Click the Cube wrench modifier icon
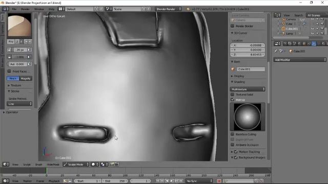The height and width of the screenshot is (184, 328). point(304,24)
